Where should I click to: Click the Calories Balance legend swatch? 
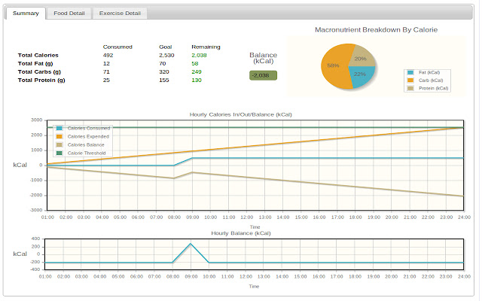click(x=59, y=144)
